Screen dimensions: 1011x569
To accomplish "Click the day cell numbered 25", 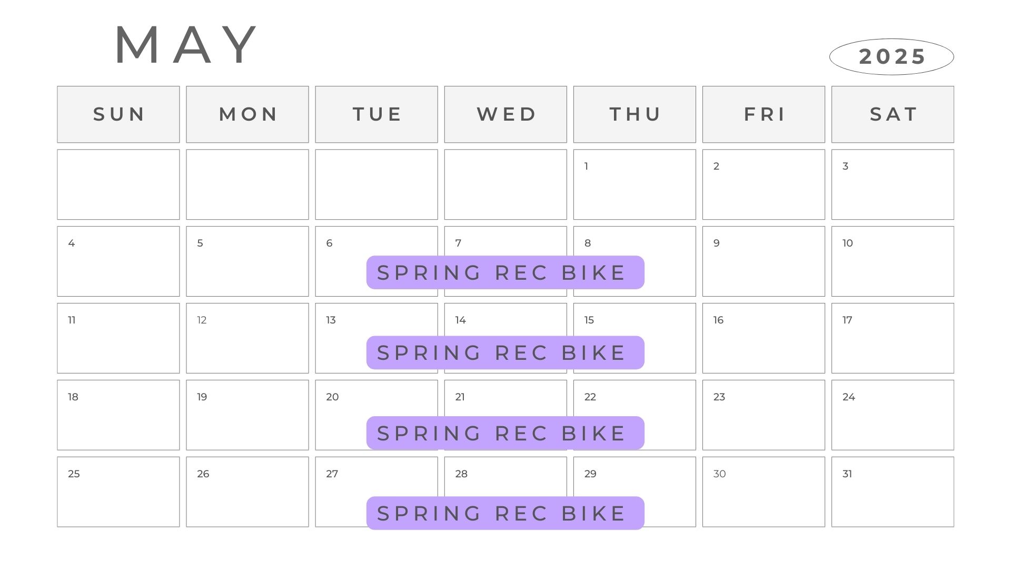I will [118, 492].
